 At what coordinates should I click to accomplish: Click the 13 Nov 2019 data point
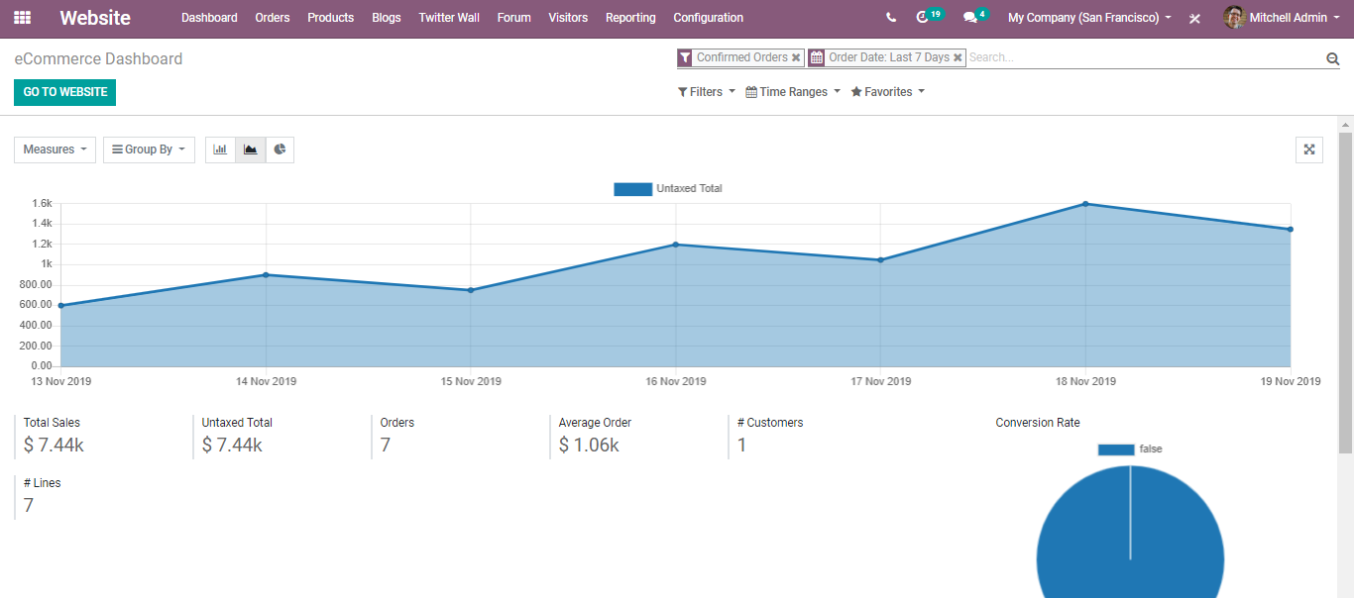(60, 306)
